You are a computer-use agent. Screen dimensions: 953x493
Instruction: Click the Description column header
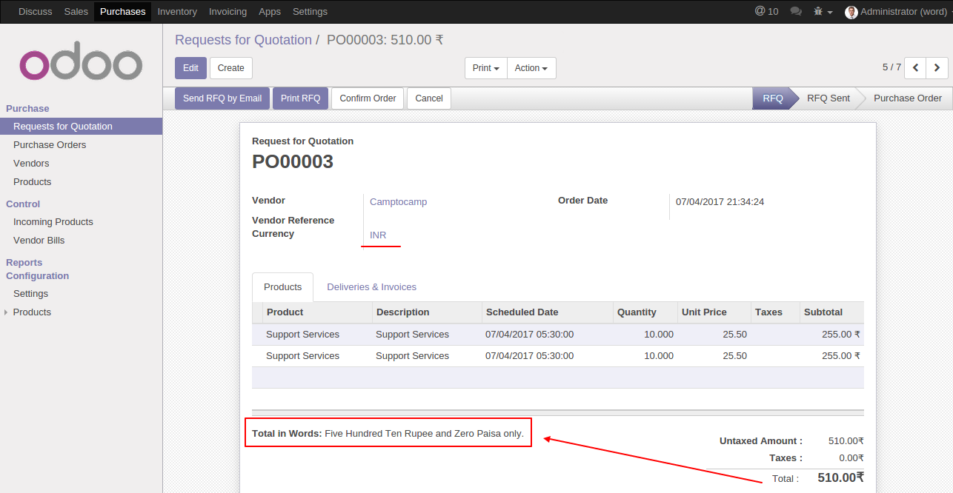point(427,312)
